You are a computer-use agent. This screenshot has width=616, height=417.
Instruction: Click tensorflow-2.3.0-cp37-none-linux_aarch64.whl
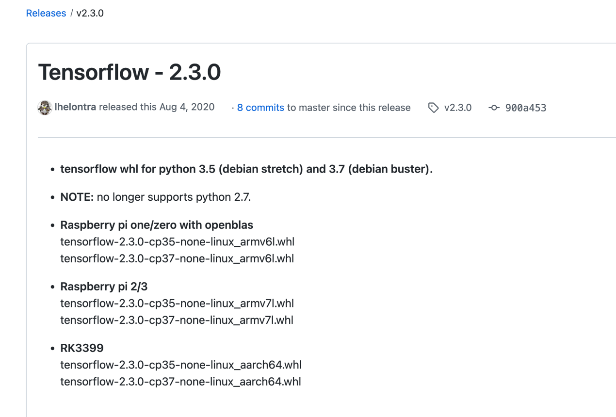pyautogui.click(x=181, y=382)
